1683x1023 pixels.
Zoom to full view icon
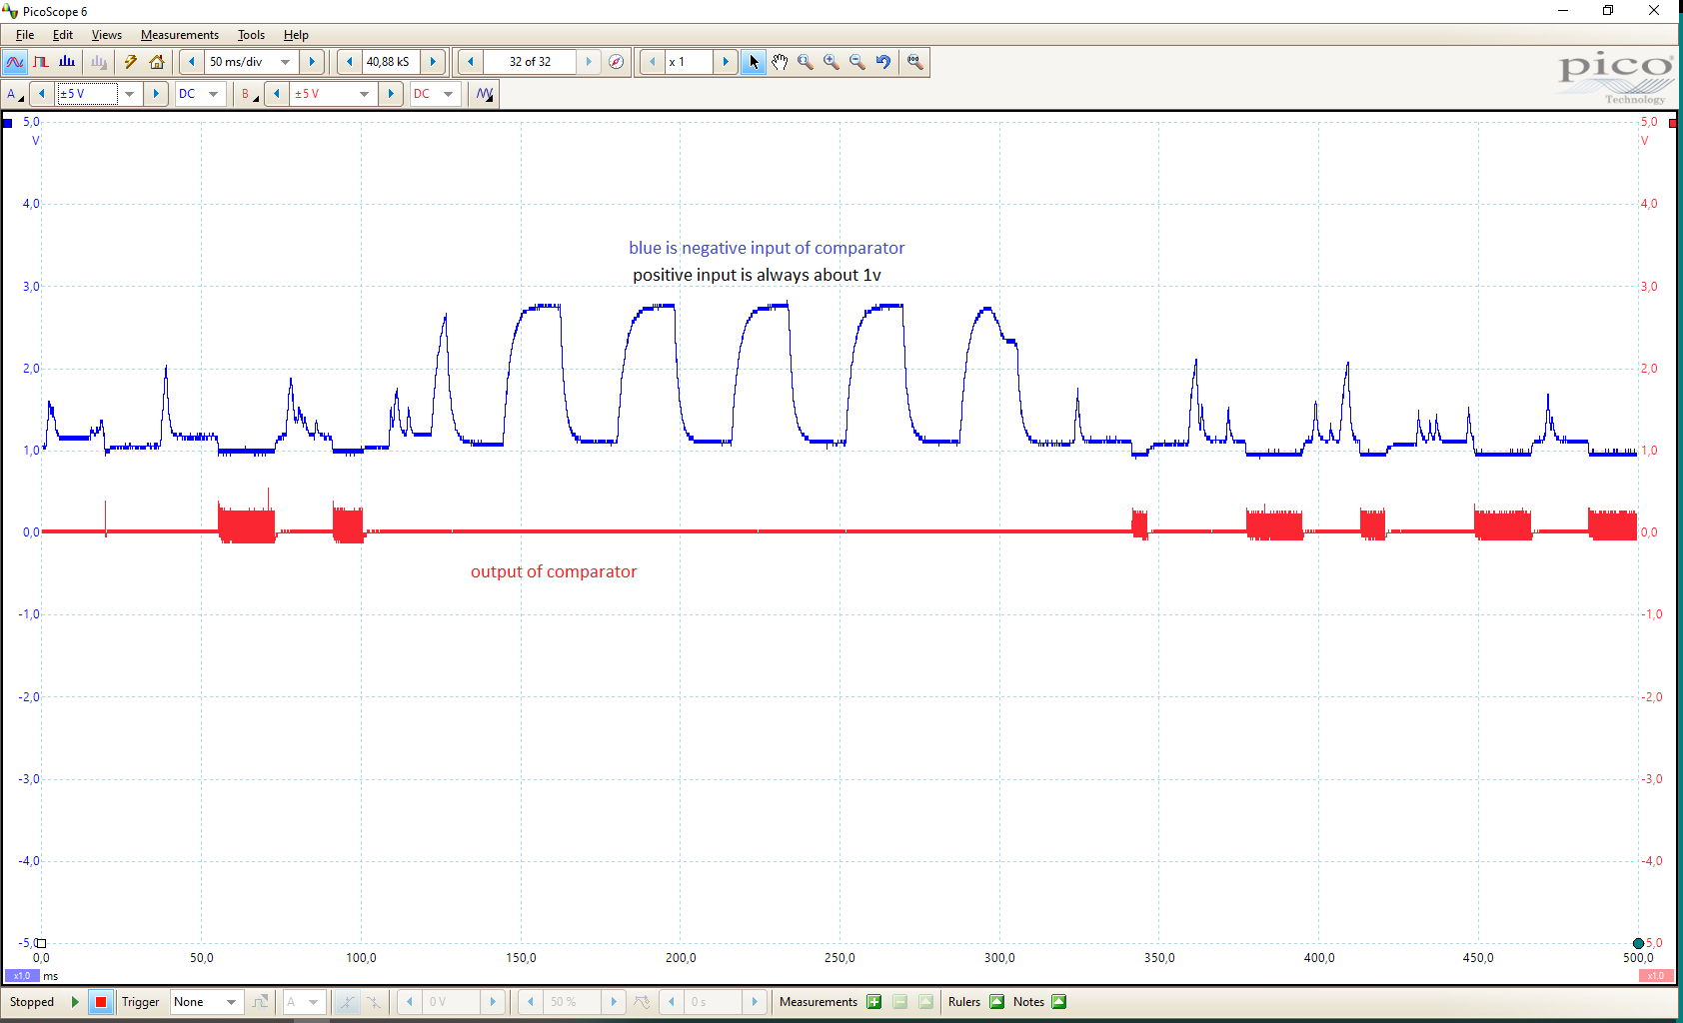coord(915,62)
